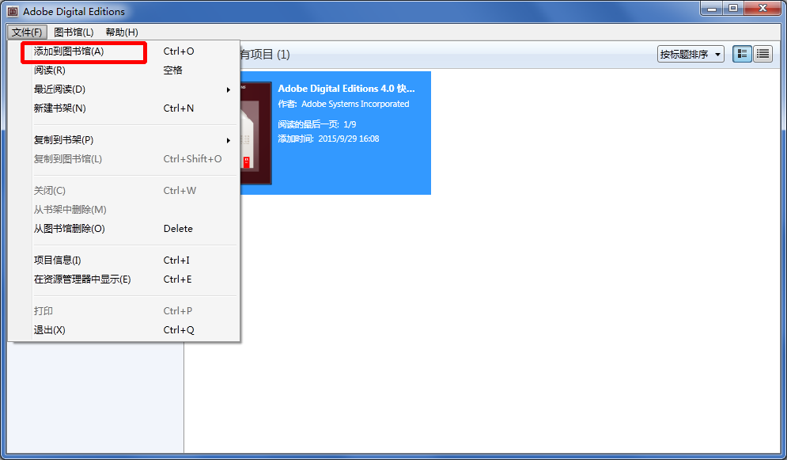Close the Adobe Digital Editions window
Image resolution: width=787 pixels, height=460 pixels.
pos(762,8)
